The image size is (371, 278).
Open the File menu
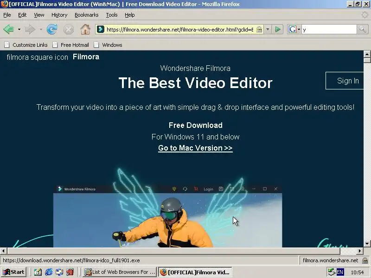[x=7, y=15]
